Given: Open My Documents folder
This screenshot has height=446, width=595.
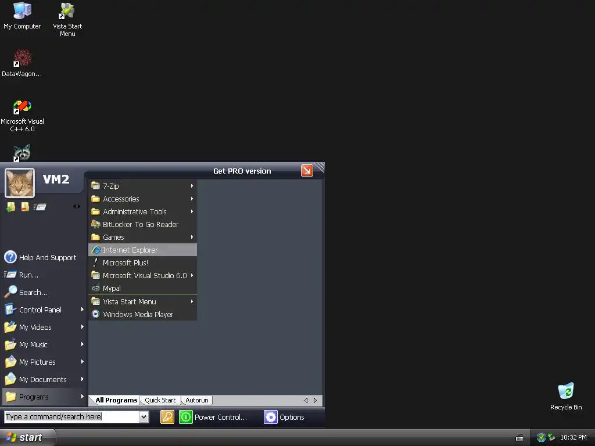Looking at the screenshot, I should coord(44,380).
